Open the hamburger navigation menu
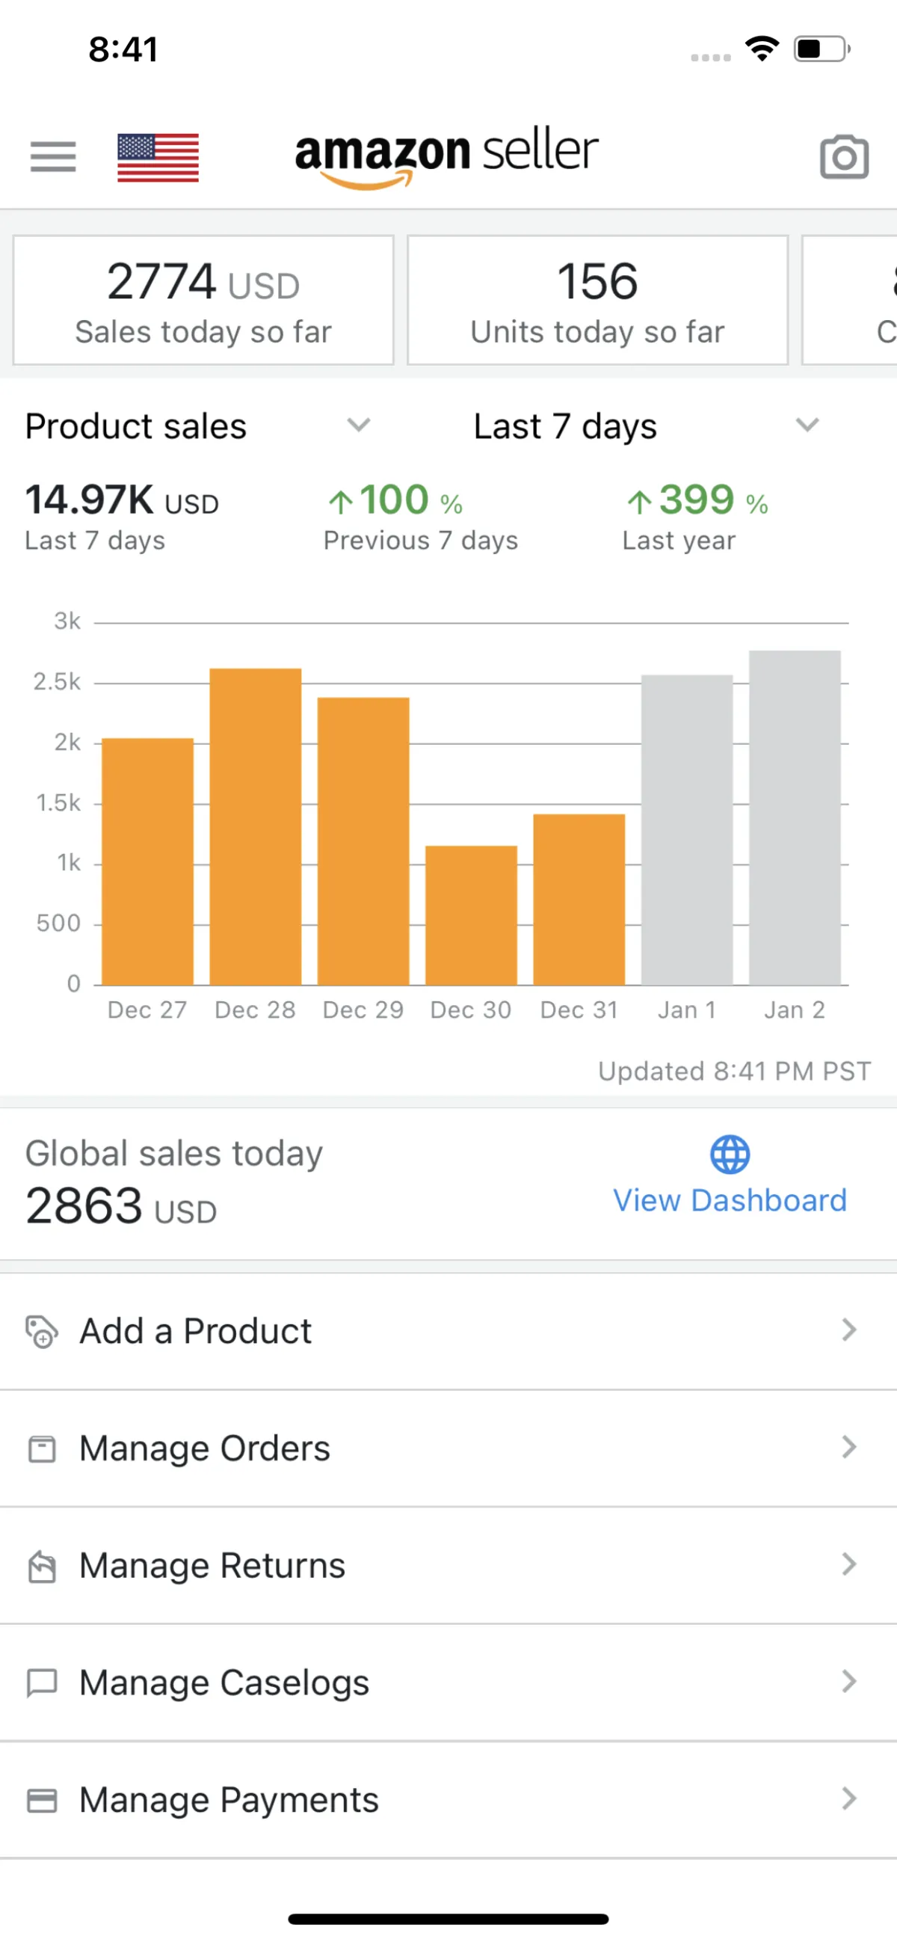This screenshot has width=897, height=1942. [53, 157]
